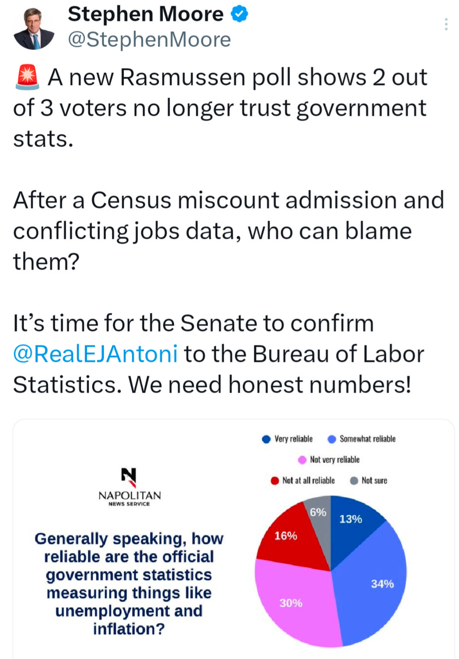Click the 30% pink pie slice
Screen dimensions: 459x659
pyautogui.click(x=296, y=604)
